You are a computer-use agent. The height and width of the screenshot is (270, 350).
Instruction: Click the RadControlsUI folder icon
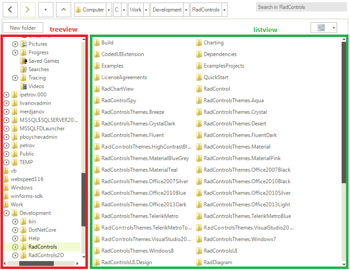pos(199,251)
